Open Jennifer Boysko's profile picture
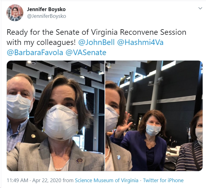206x188 pixels. click(x=15, y=13)
